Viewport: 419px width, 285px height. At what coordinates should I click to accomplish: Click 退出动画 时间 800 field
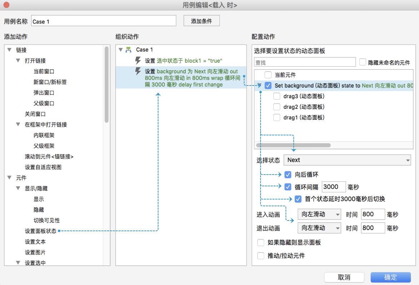click(x=373, y=228)
